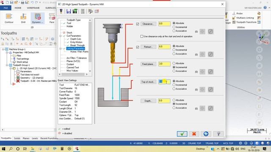Click select-point icon in Top of stock row
Viewport: 271px width, 152px height.
click(202, 90)
